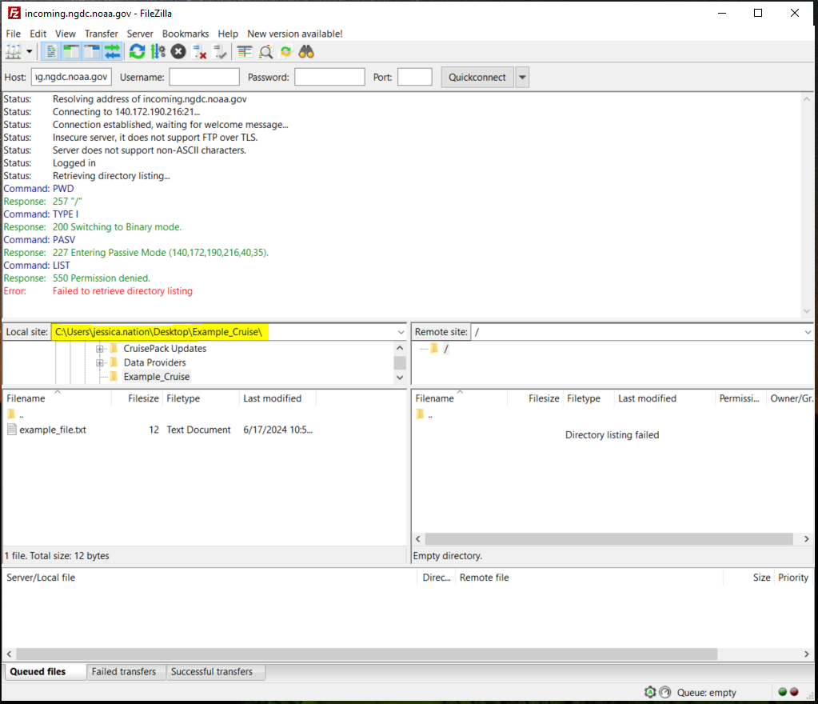
Task: Select the Example_Cruise tree folder
Action: click(157, 377)
